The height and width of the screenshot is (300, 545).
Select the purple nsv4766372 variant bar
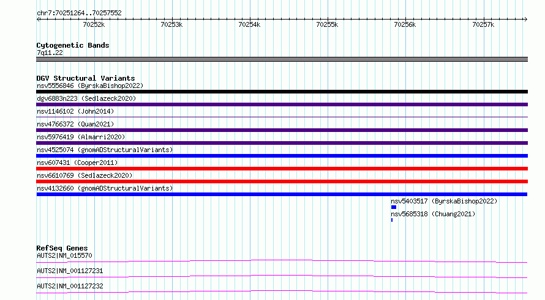[x=282, y=130]
